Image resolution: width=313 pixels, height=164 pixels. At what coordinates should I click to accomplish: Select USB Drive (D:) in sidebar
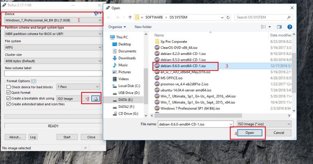point(126,93)
